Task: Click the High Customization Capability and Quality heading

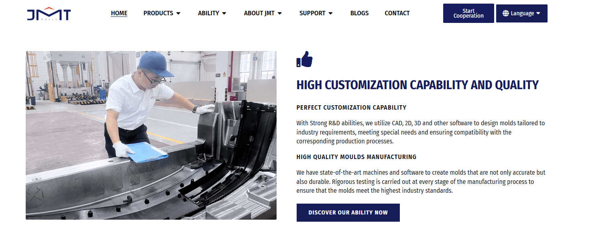Action: [417, 85]
